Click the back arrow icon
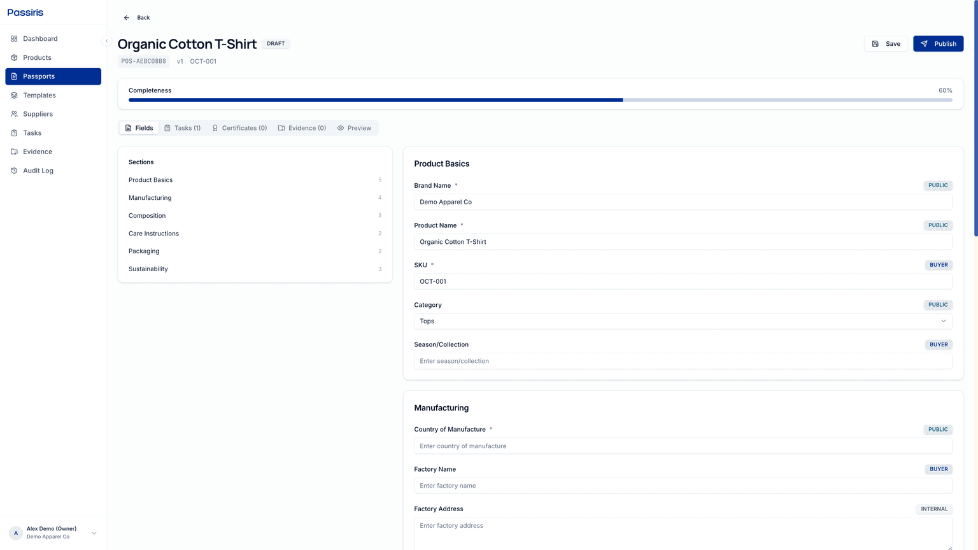This screenshot has width=978, height=550. coord(127,18)
